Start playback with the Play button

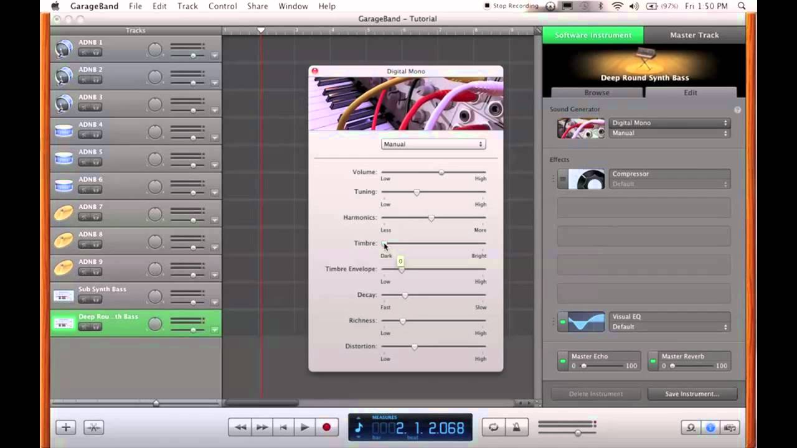coord(304,427)
